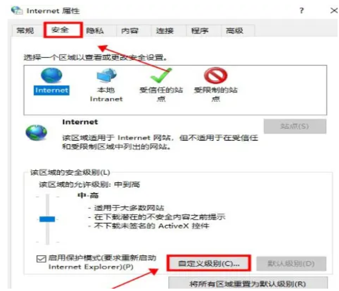Switch to the 程序 tab
Image resolution: width=339 pixels, height=291 pixels.
(200, 31)
